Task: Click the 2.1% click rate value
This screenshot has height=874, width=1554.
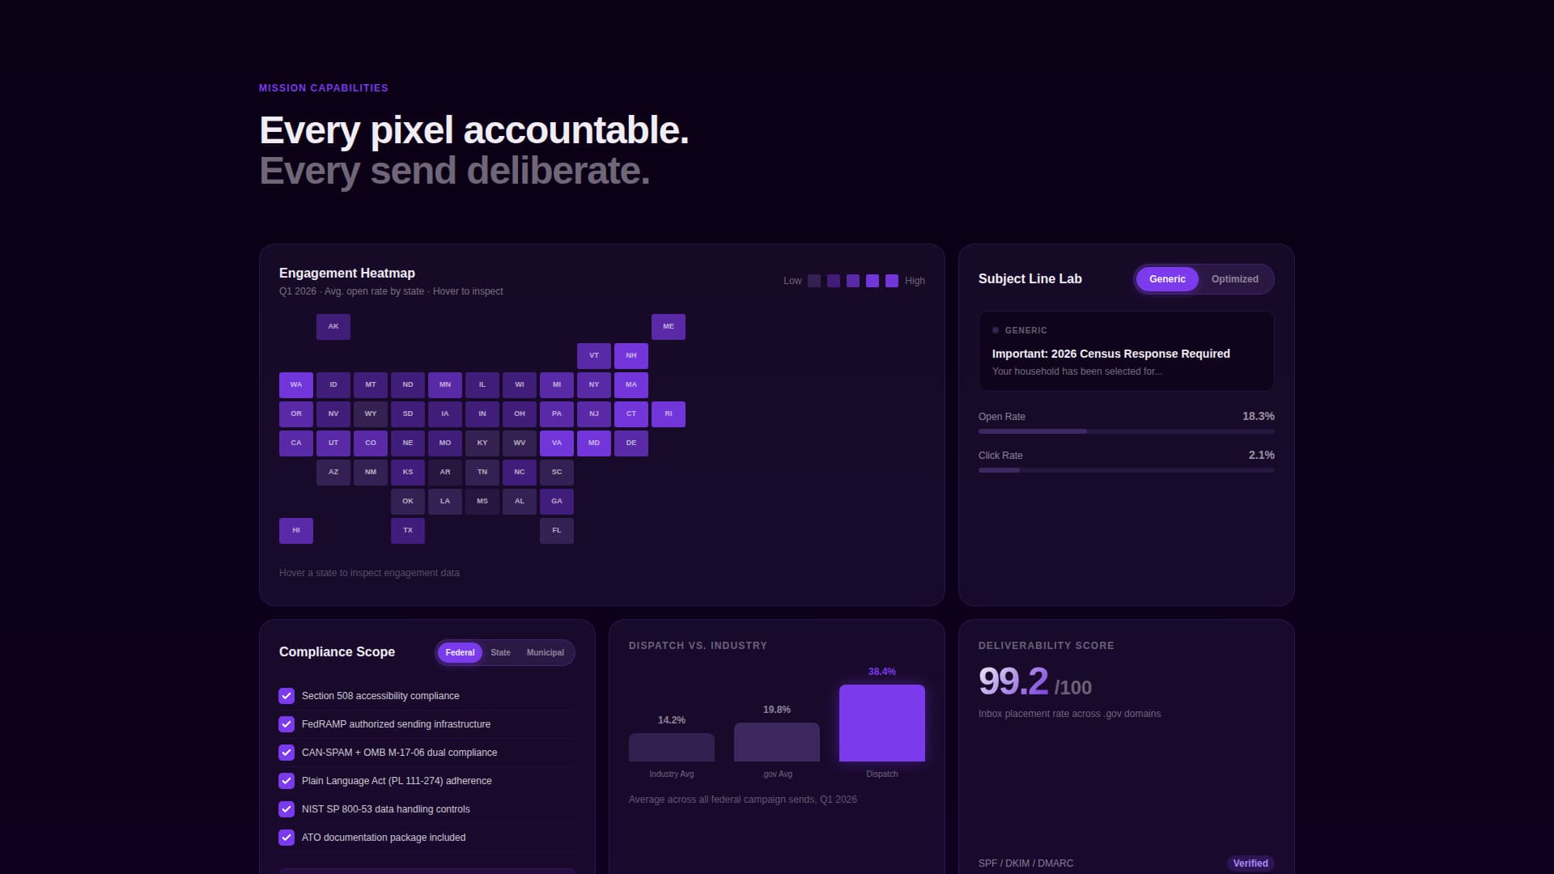Action: pos(1262,456)
